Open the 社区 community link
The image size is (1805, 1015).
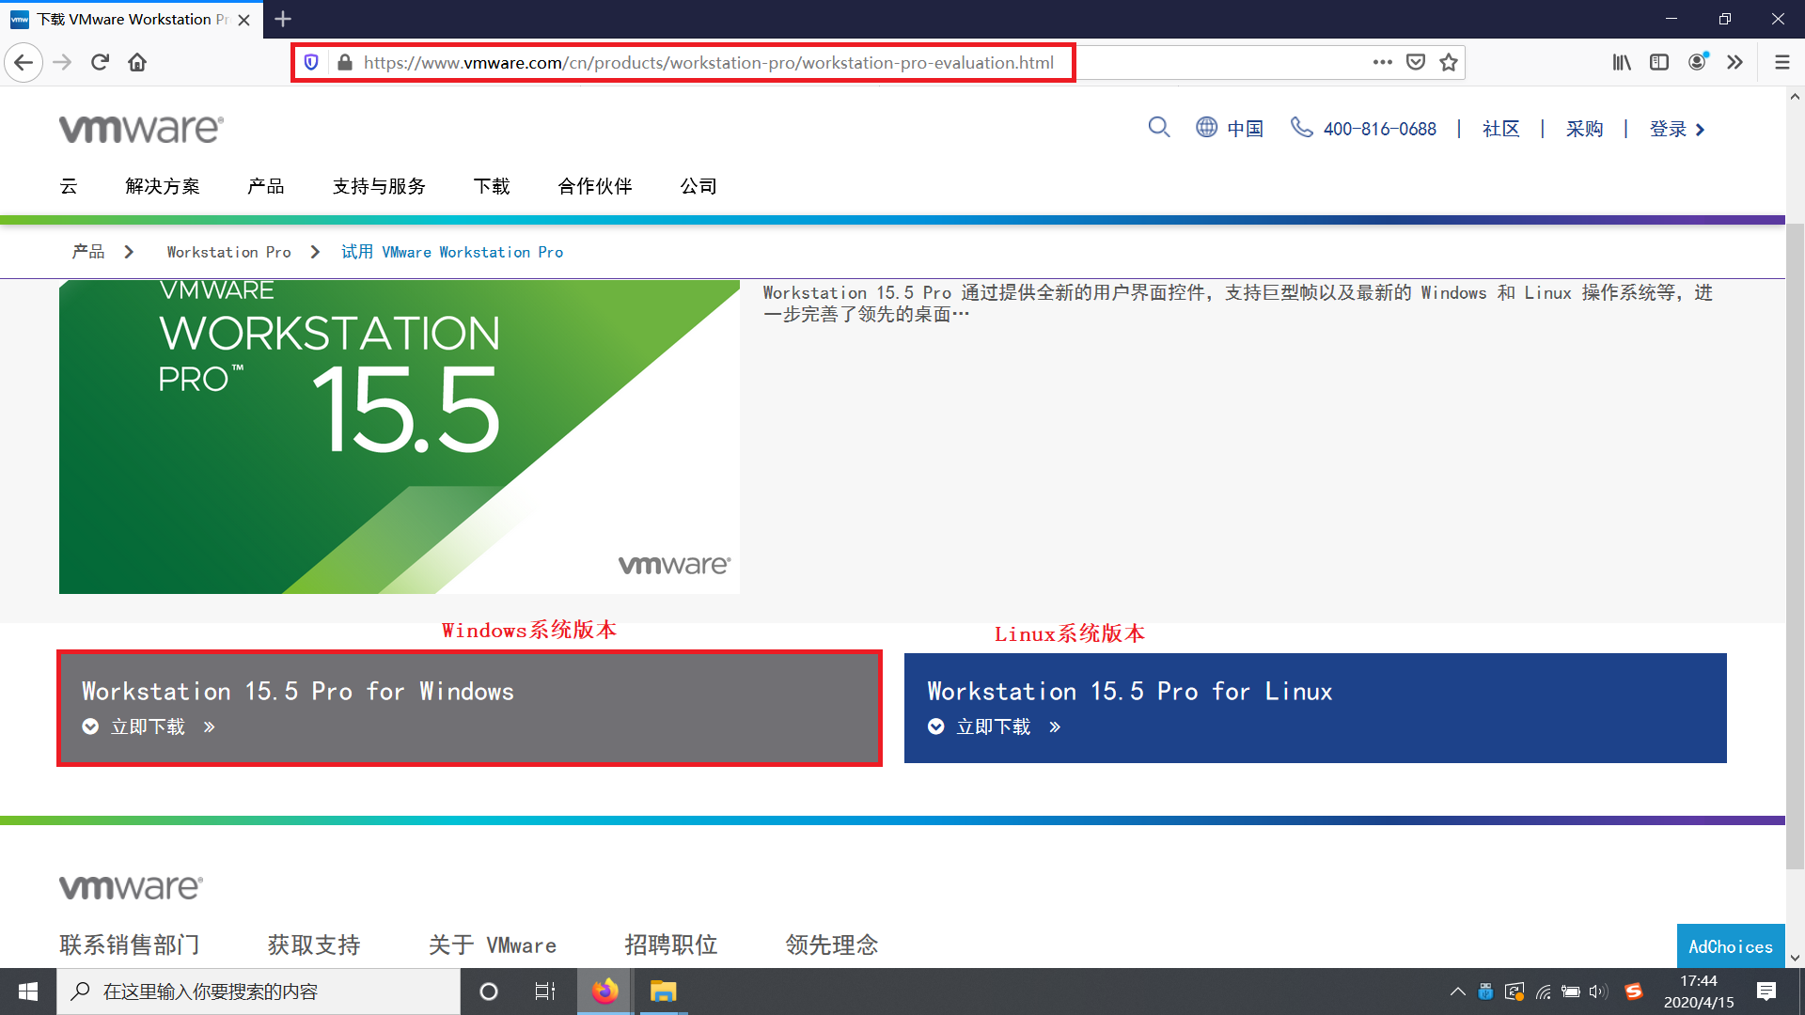1500,129
